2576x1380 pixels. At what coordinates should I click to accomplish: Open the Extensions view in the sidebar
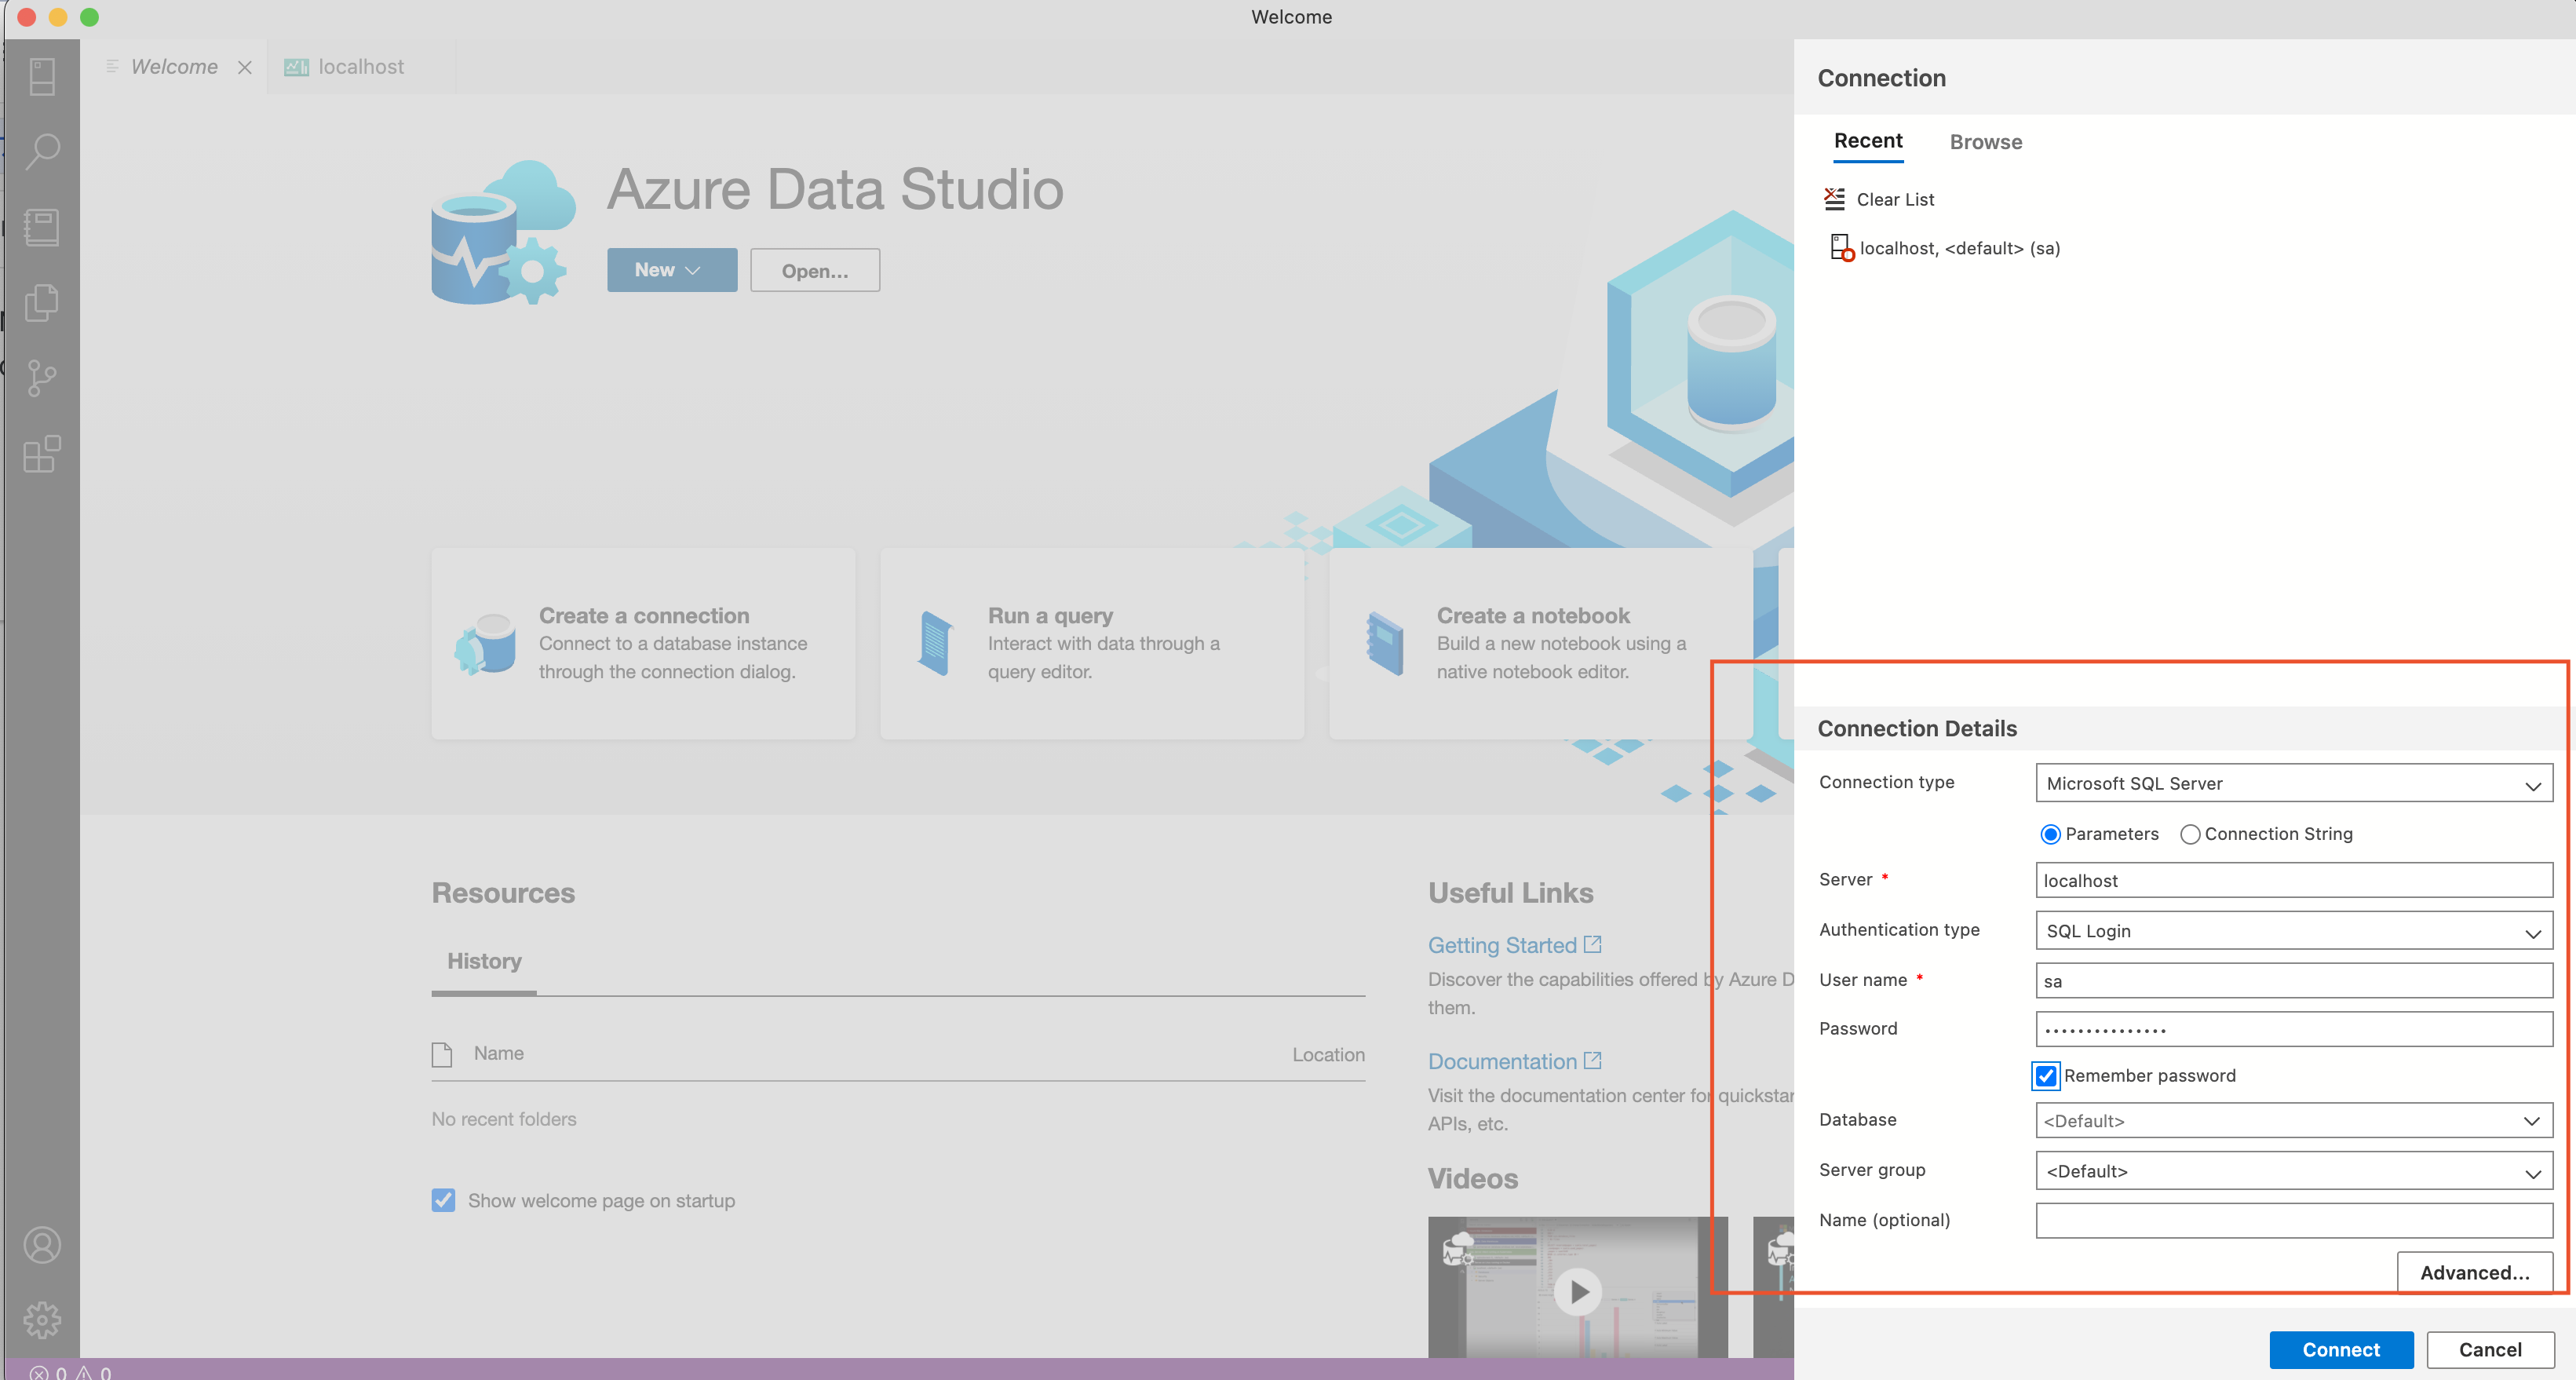point(41,455)
